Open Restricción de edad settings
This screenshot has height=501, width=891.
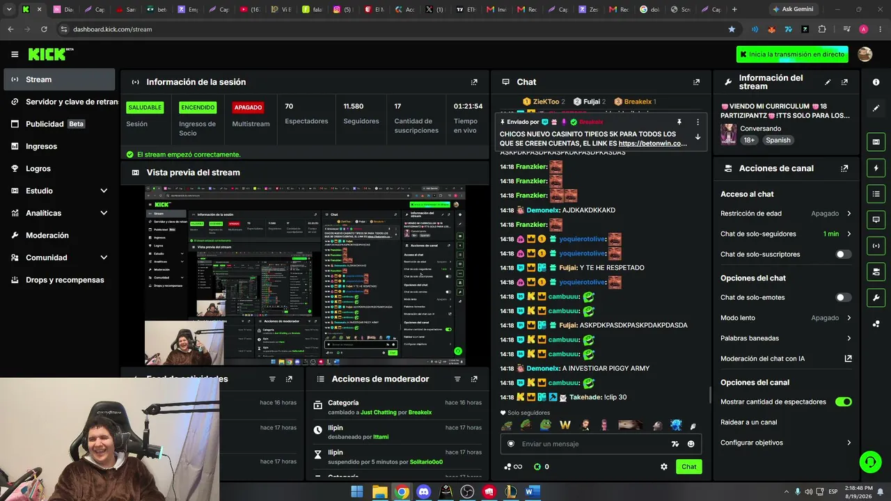click(786, 214)
